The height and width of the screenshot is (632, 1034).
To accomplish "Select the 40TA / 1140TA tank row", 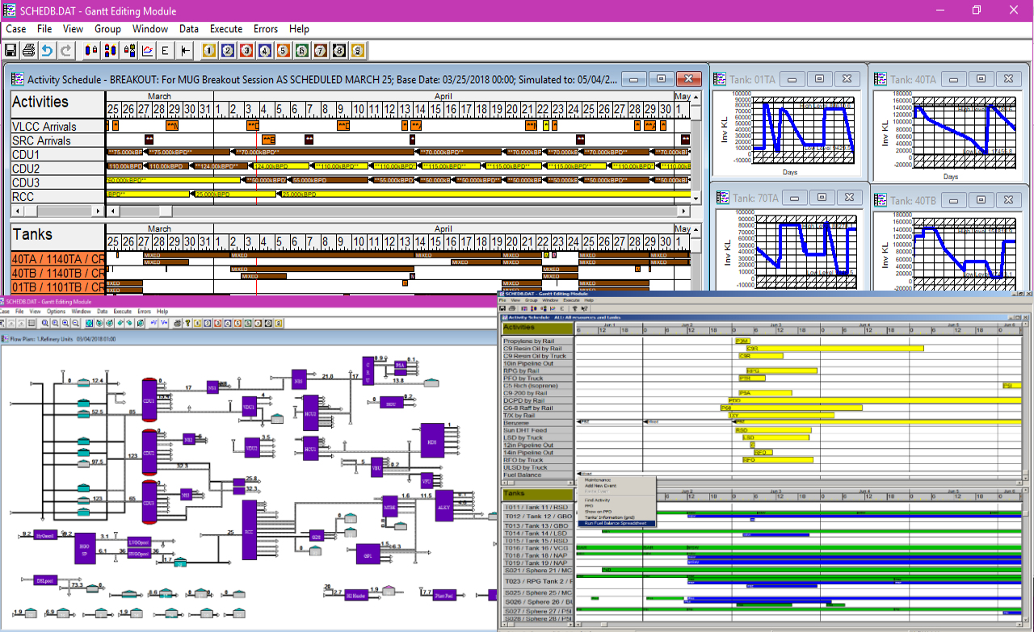I will pos(57,259).
